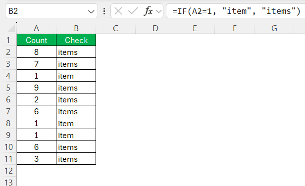Confirm the formula with the checkmark icon
This screenshot has height=186, width=305.
[133, 11]
